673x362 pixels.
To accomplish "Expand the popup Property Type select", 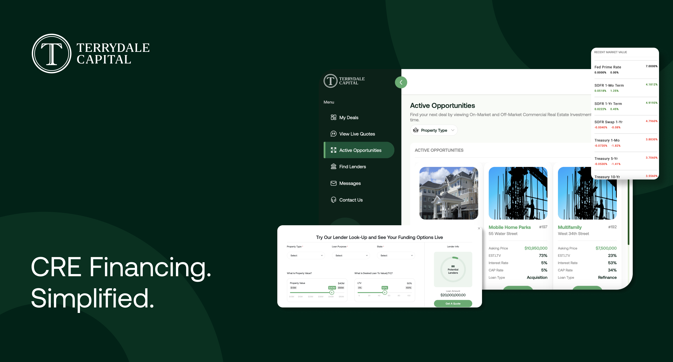I will 306,255.
